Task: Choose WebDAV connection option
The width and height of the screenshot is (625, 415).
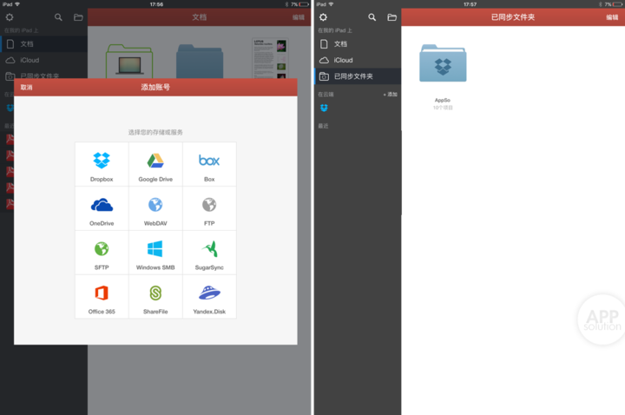Action: click(x=155, y=208)
